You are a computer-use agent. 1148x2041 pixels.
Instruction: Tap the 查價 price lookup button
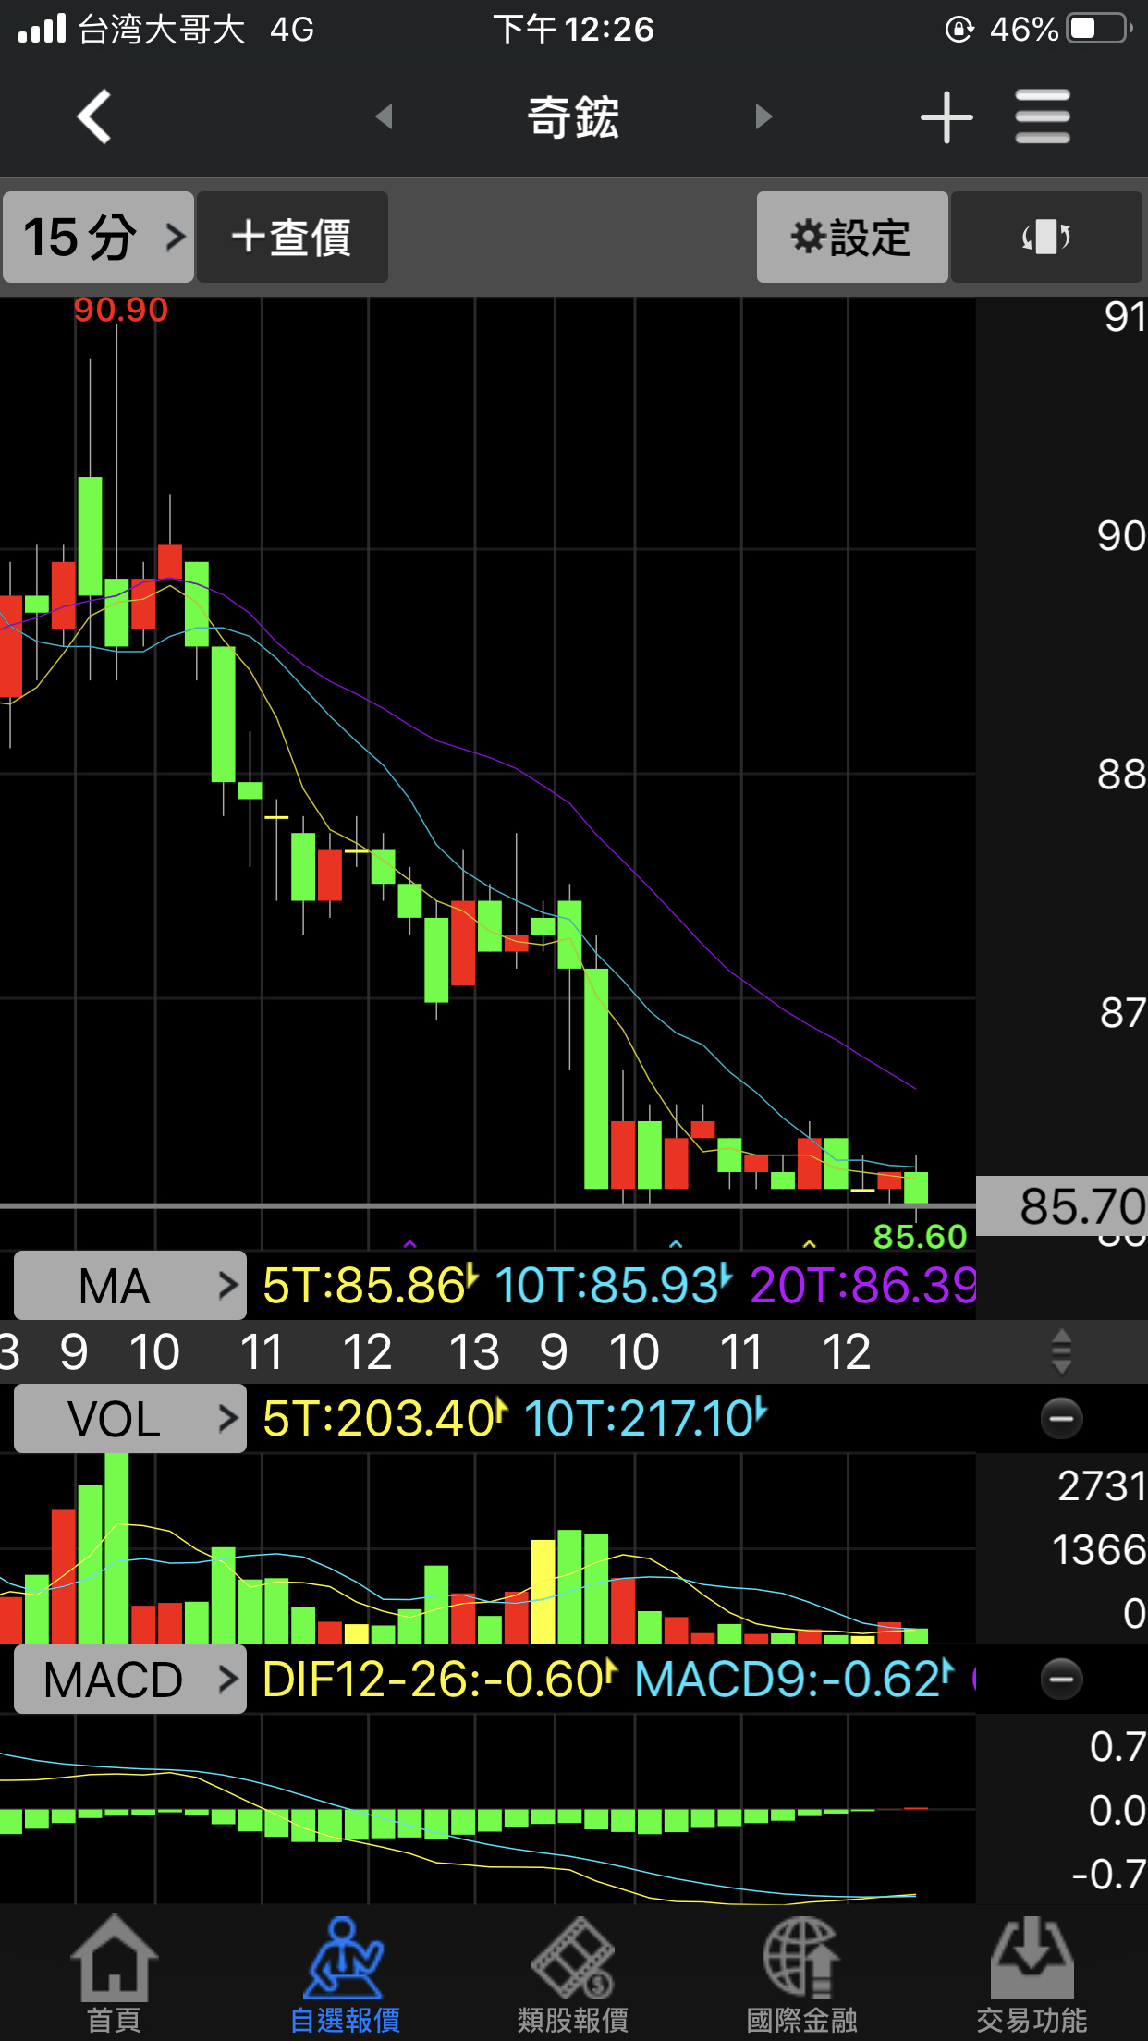pyautogui.click(x=292, y=238)
